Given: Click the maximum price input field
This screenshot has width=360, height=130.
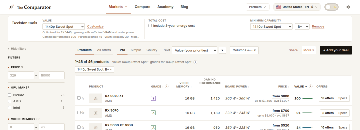Looking at the screenshot, I should click(x=51, y=75).
